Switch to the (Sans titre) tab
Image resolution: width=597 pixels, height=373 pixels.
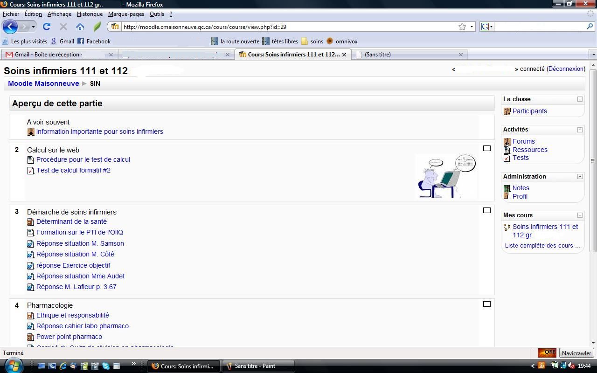(x=409, y=55)
